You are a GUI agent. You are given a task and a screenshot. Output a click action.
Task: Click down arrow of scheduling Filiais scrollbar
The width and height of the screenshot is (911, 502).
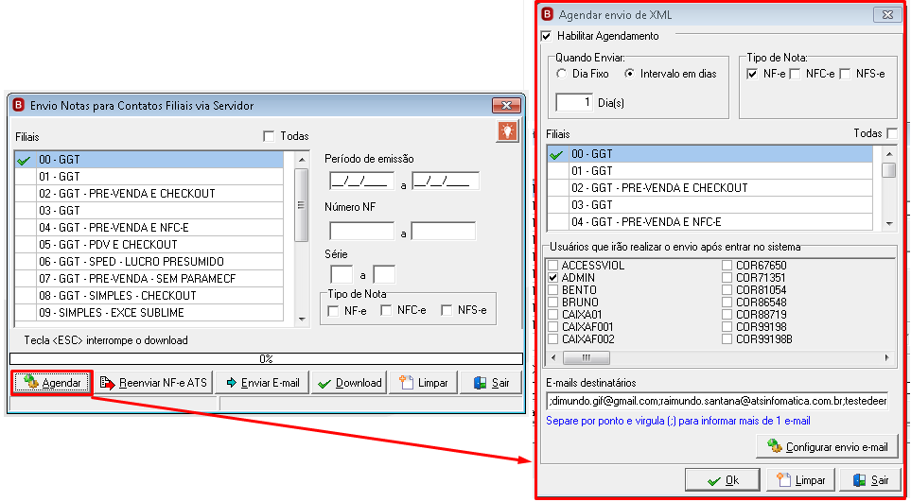889,223
